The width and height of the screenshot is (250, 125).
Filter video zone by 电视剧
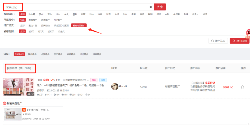click(x=176, y=14)
